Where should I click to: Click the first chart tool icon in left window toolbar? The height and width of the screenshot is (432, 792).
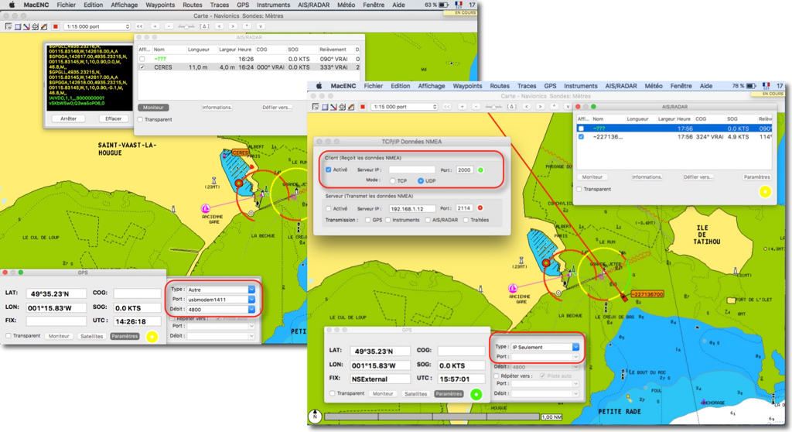click(9, 26)
